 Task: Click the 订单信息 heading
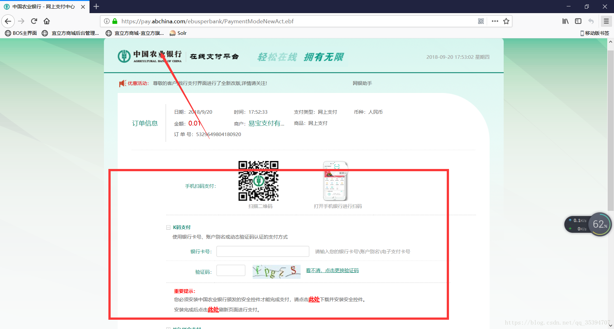point(145,123)
